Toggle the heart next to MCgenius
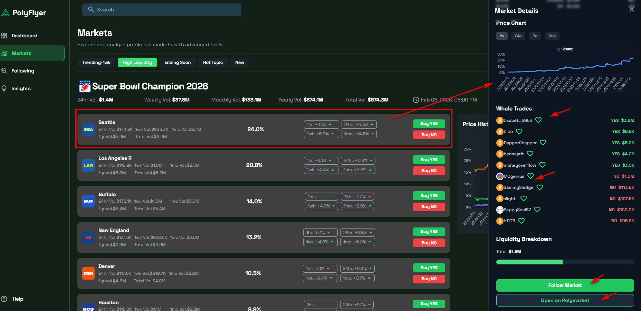The image size is (641, 311). (531, 176)
